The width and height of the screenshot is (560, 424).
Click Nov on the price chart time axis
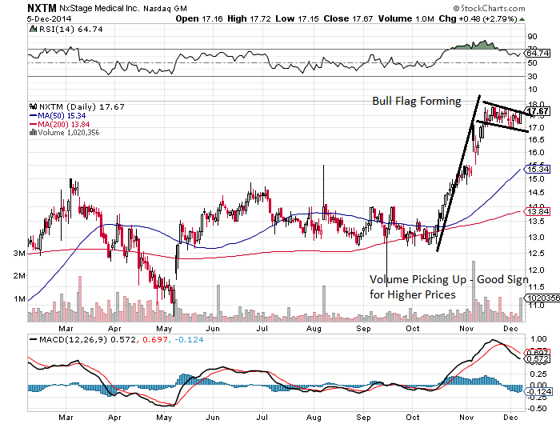466,329
